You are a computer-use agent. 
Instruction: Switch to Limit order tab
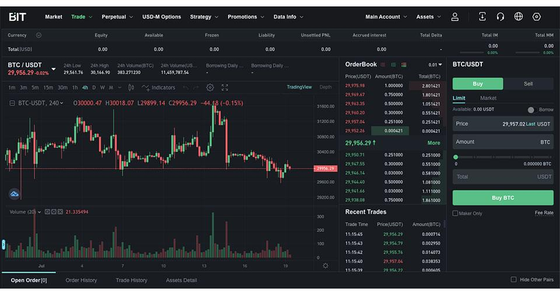click(459, 98)
